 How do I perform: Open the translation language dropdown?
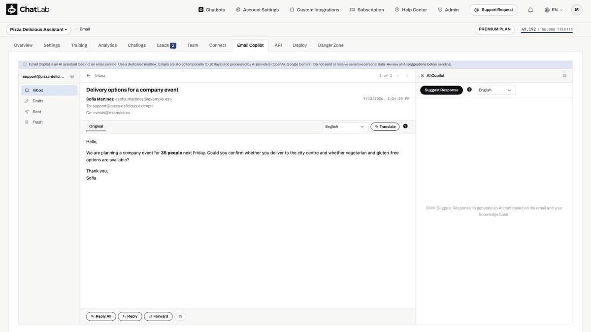pos(346,126)
